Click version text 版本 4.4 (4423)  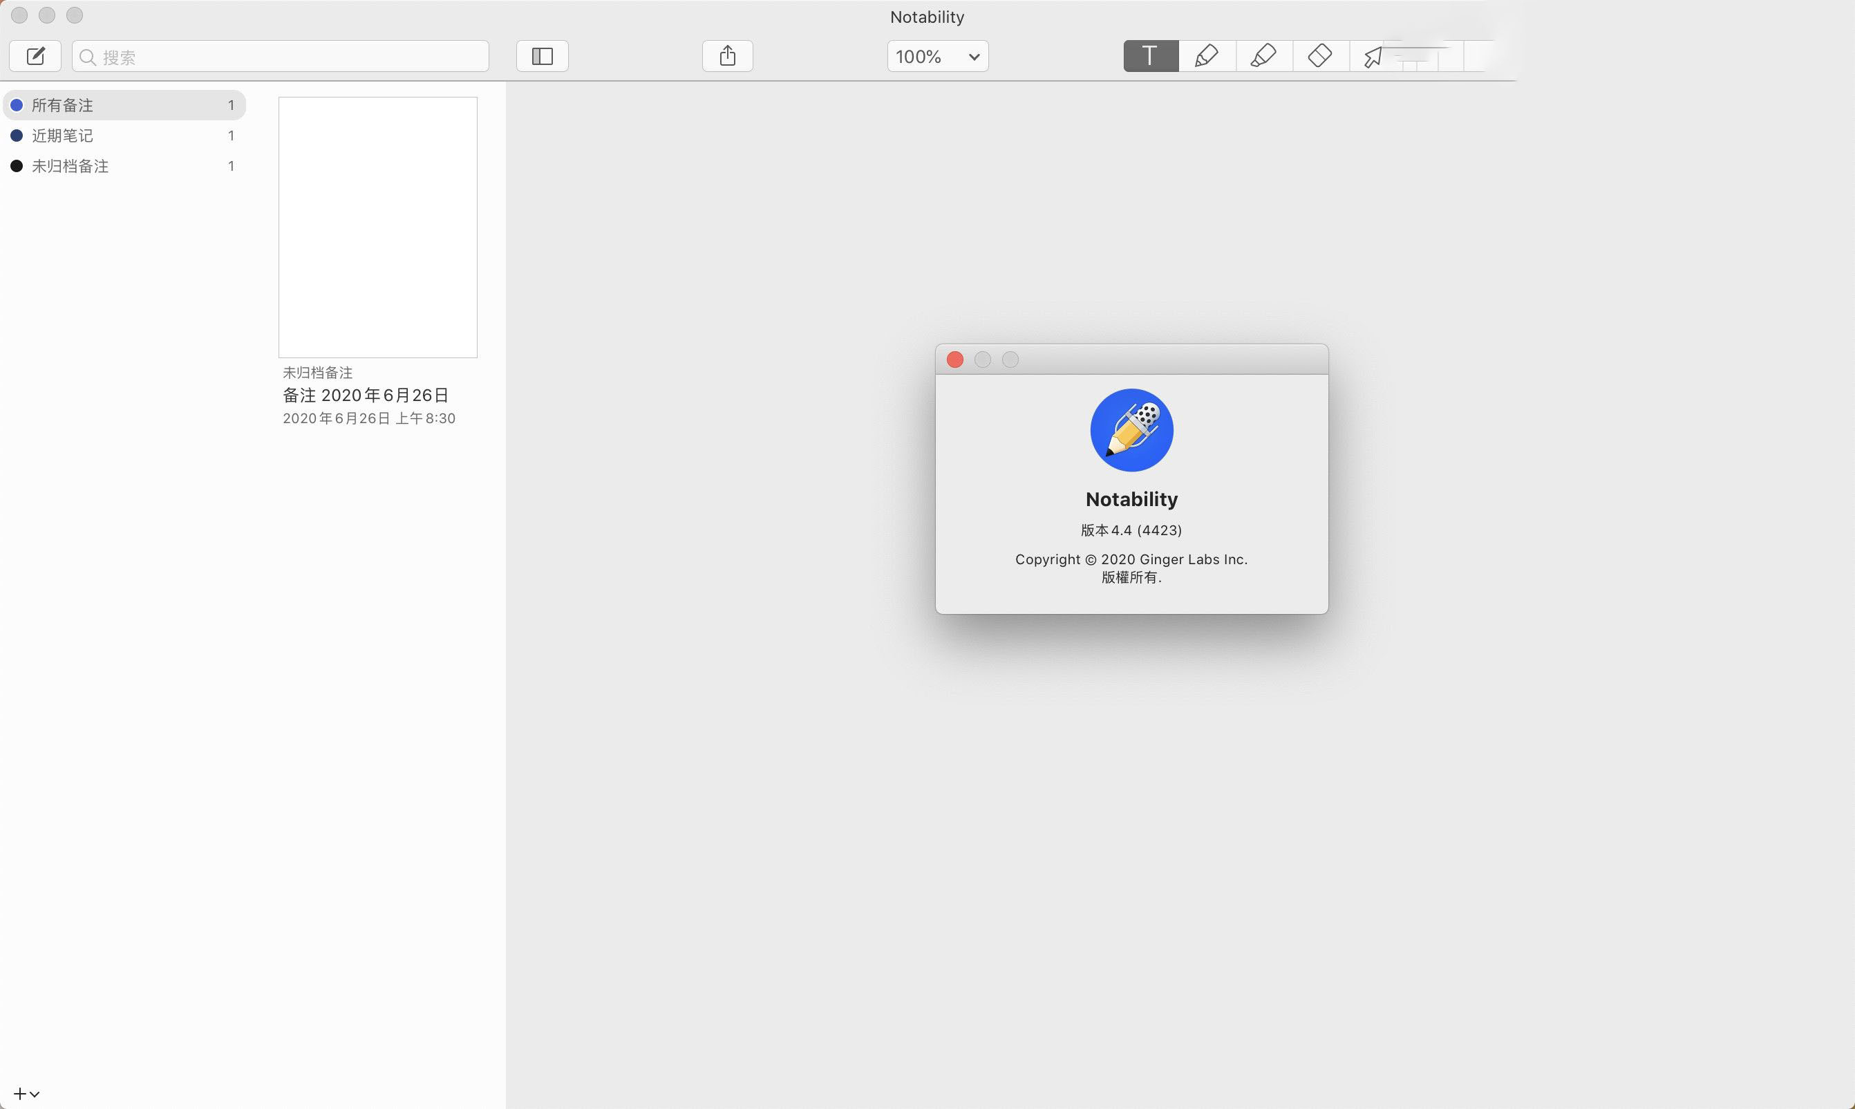pyautogui.click(x=1131, y=530)
